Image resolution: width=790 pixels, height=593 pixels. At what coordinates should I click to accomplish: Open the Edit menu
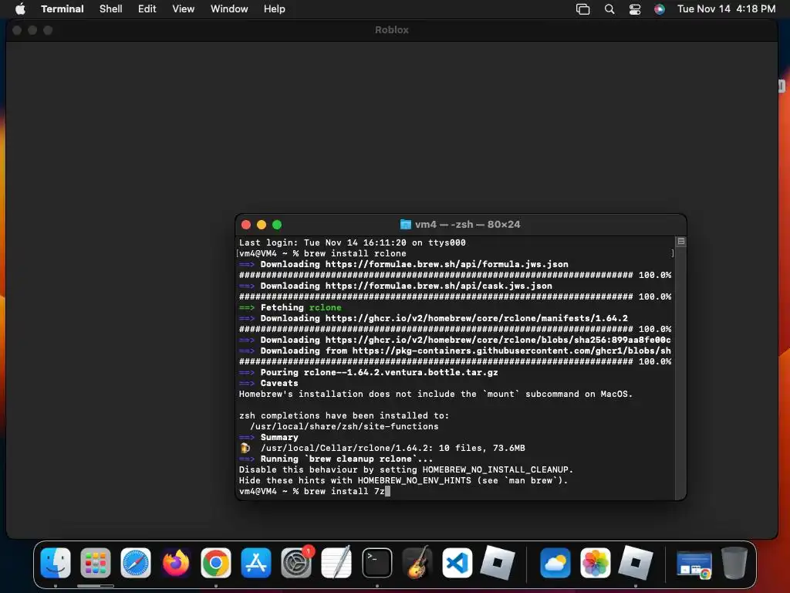(147, 9)
